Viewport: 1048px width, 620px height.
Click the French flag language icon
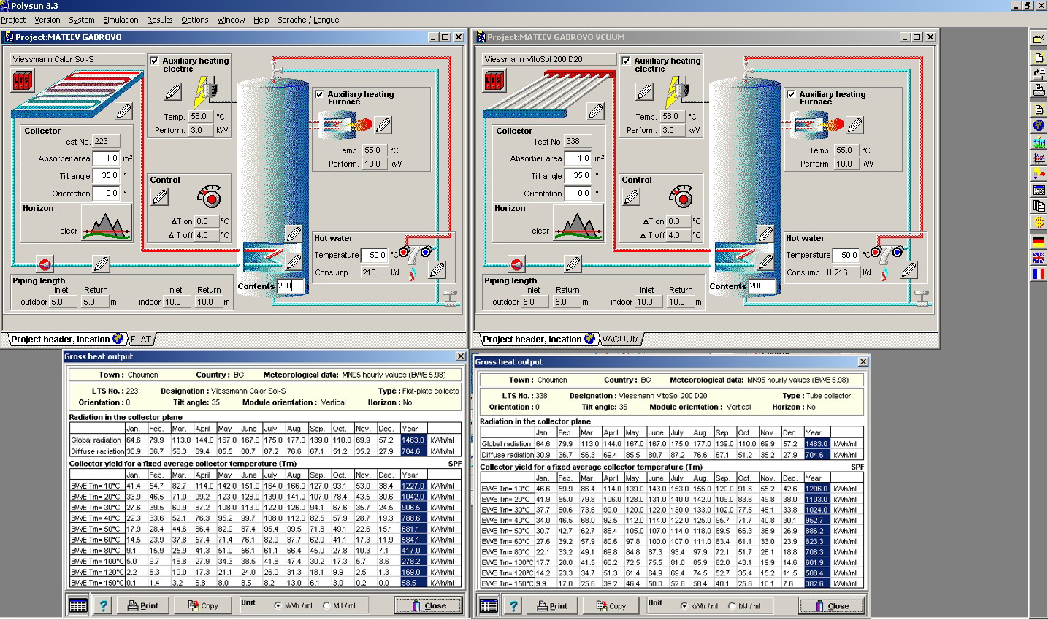click(1039, 274)
